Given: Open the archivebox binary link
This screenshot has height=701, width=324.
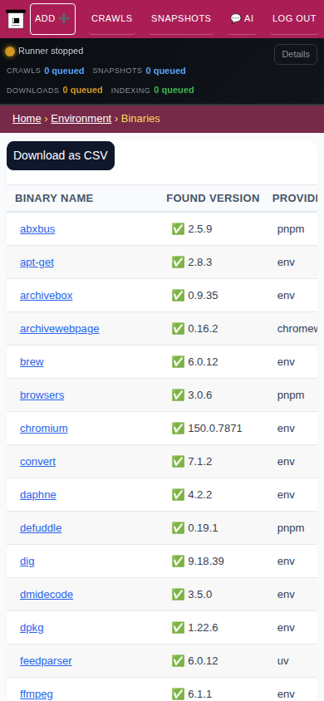Looking at the screenshot, I should (46, 296).
